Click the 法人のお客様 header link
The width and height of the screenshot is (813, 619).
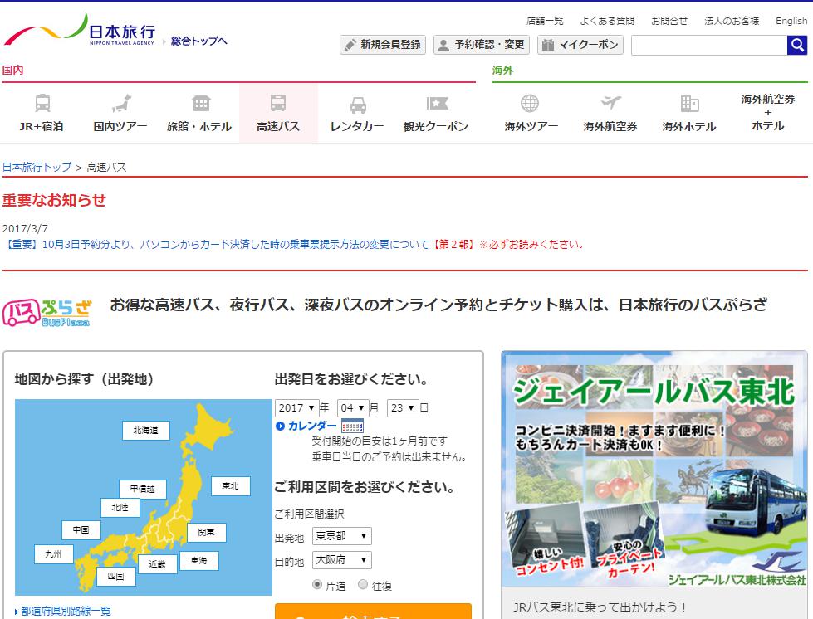(x=732, y=21)
